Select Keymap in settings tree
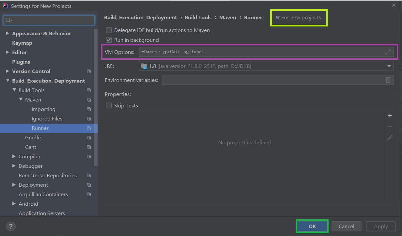The image size is (402, 236). click(x=22, y=43)
